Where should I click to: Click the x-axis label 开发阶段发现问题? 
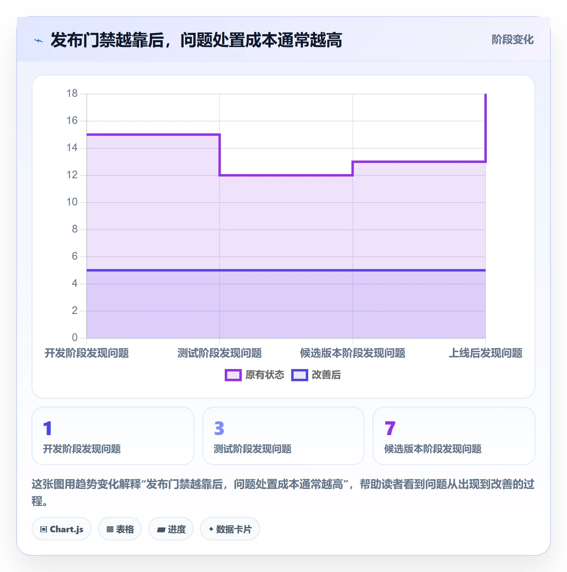click(87, 353)
